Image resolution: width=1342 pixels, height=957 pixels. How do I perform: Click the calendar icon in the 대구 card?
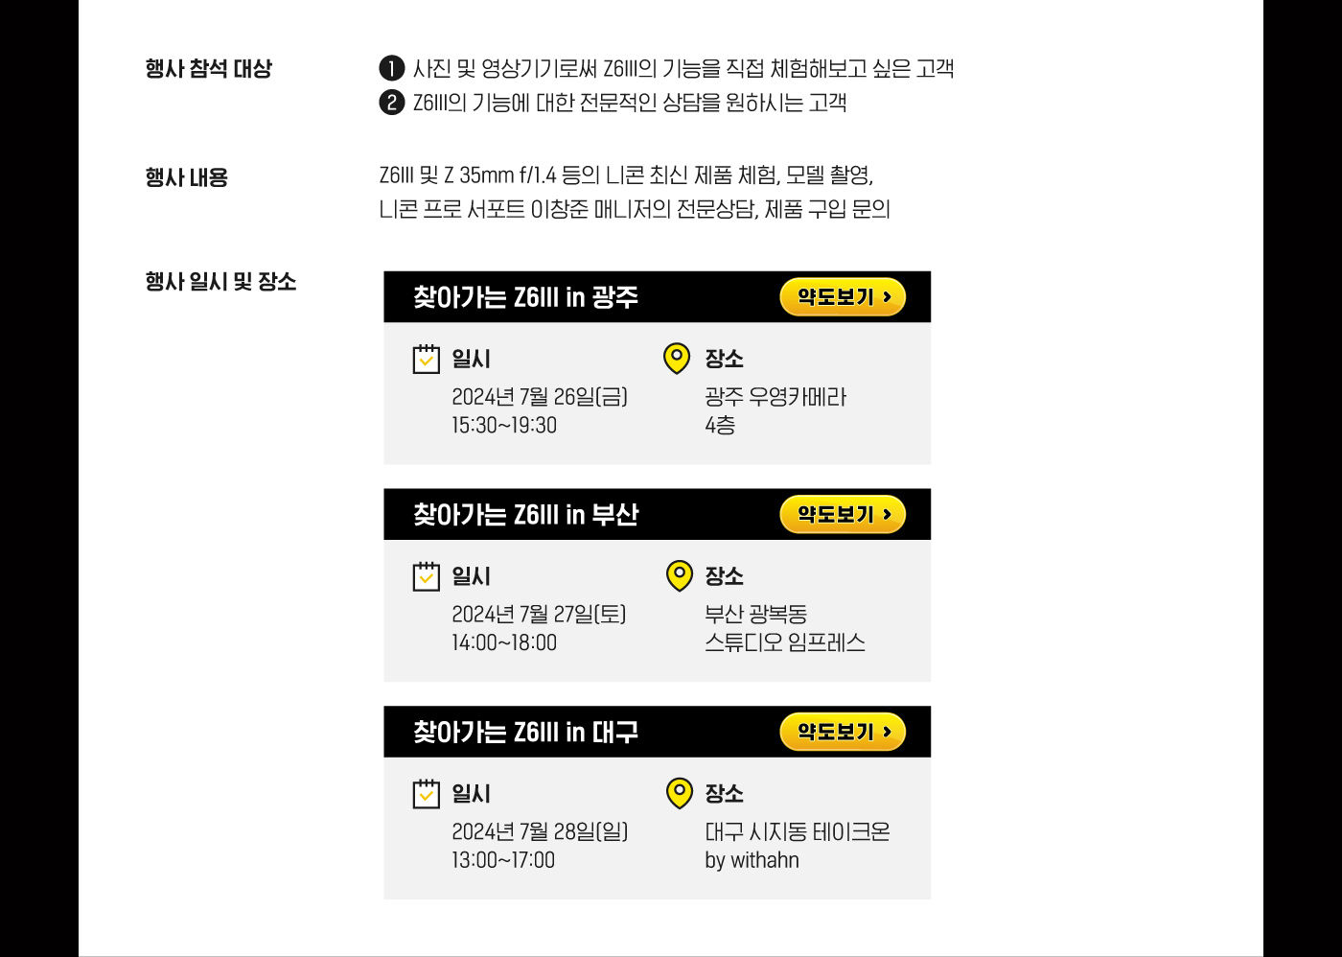coord(426,794)
